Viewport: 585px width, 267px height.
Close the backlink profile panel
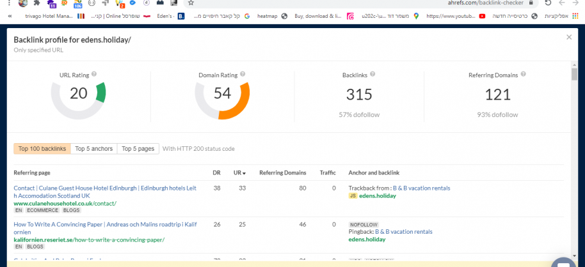coord(569,37)
